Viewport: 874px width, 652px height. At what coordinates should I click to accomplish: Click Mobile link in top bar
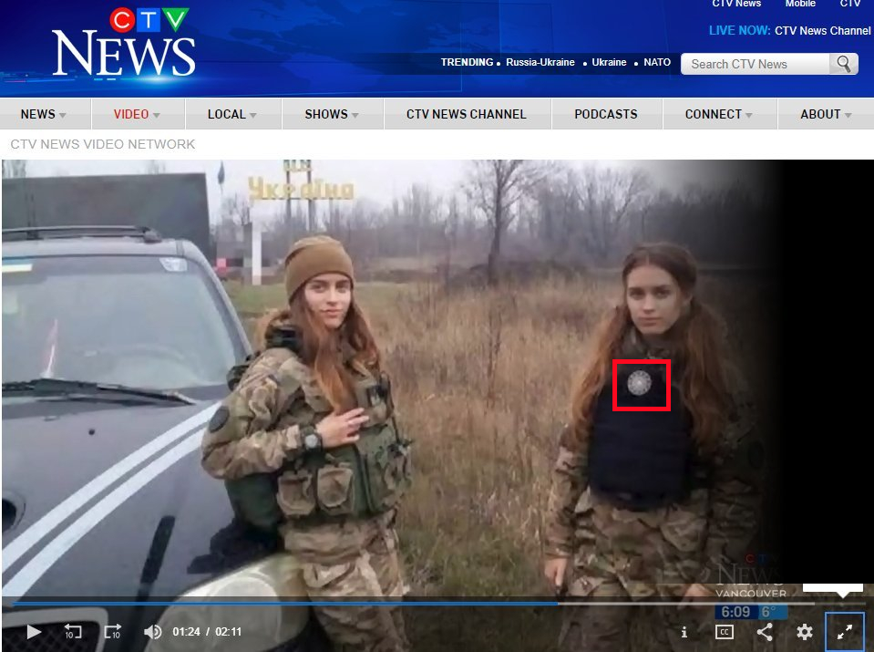tap(800, 4)
